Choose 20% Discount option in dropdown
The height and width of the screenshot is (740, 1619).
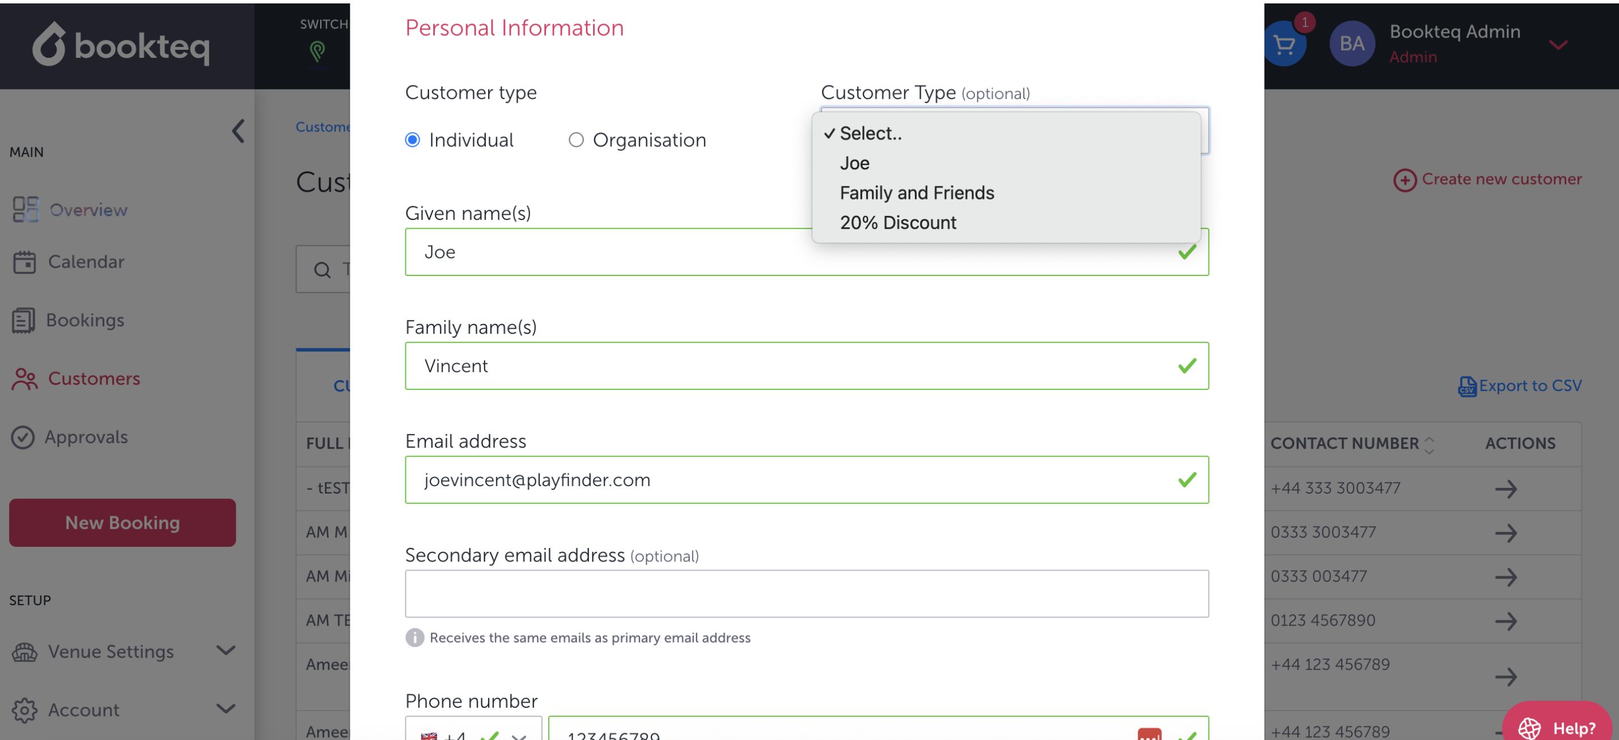[x=897, y=222]
